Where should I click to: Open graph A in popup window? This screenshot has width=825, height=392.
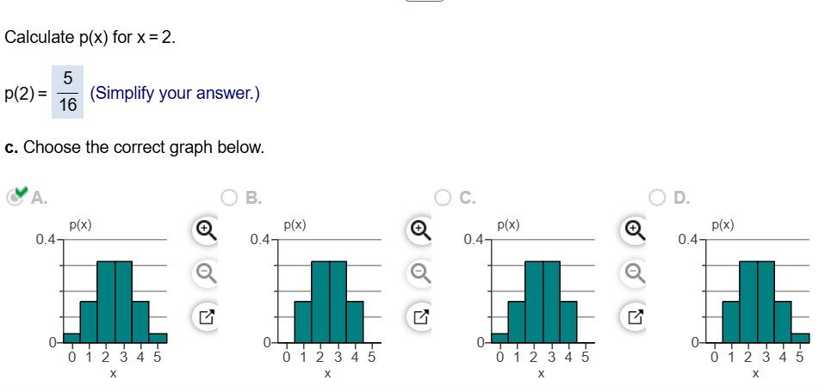click(206, 317)
